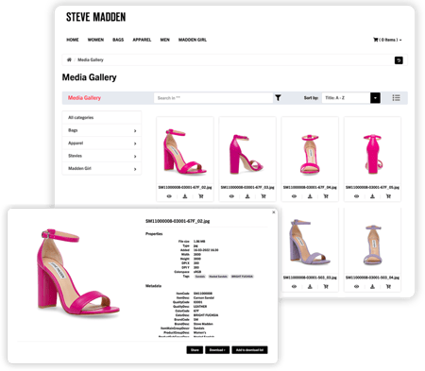Click the black back icon in breadcrumb bar
Screen dimensions: 425x371
click(x=399, y=60)
